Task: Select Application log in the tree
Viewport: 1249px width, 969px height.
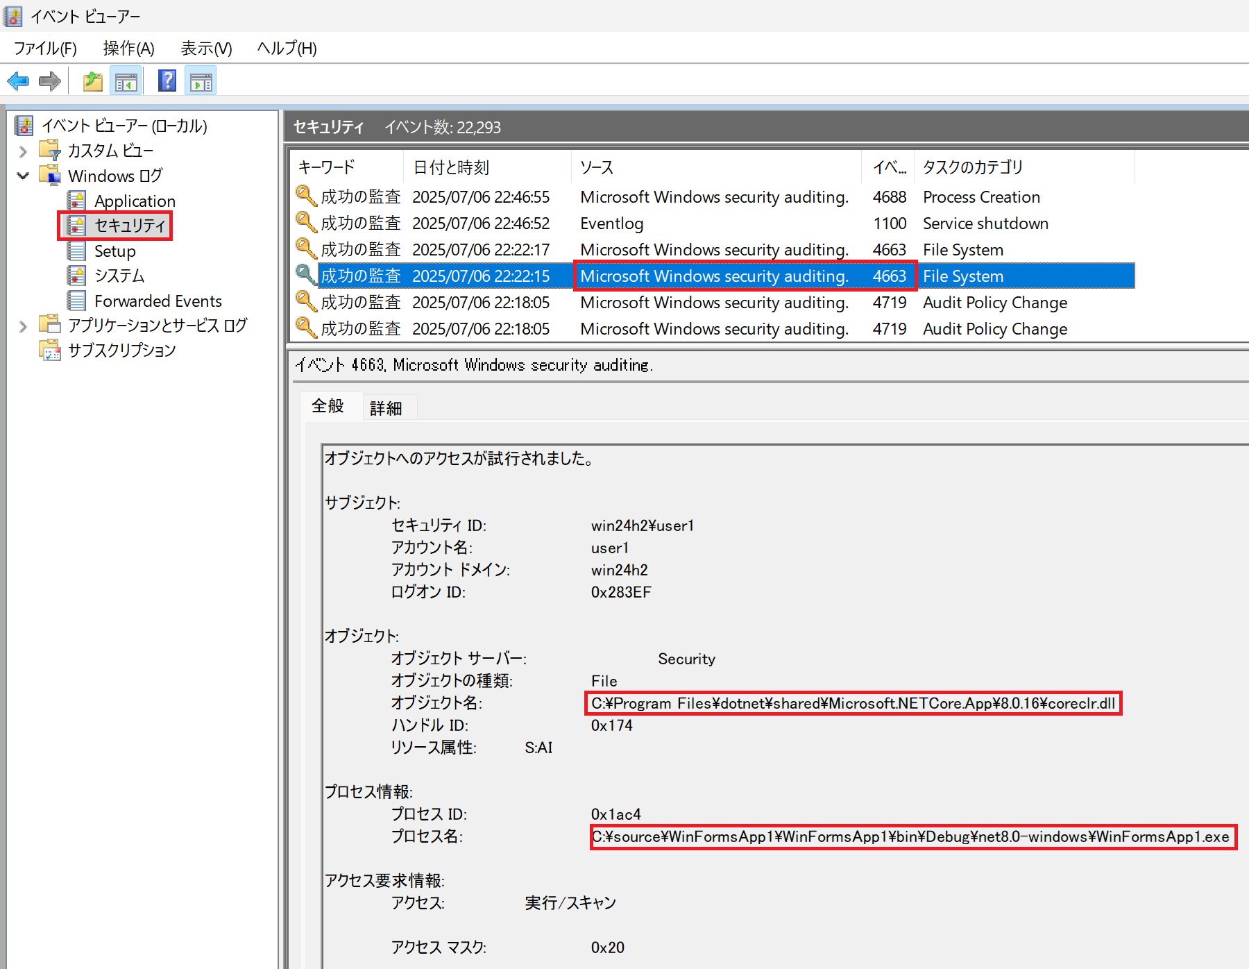Action: (135, 201)
